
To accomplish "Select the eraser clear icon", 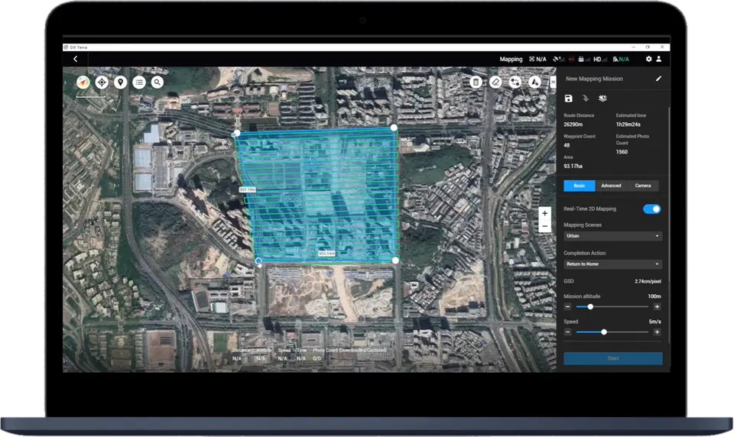I will [495, 82].
